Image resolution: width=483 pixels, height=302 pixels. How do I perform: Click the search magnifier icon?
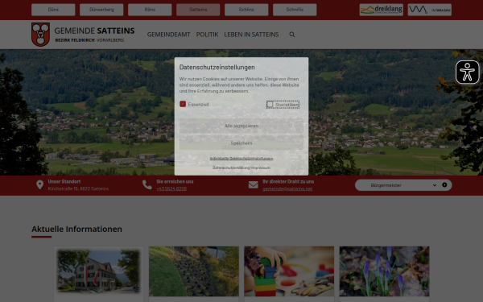[x=292, y=35]
